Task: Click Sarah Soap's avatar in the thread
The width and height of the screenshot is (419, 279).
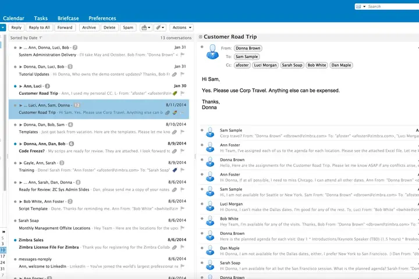Action: pyautogui.click(x=210, y=265)
